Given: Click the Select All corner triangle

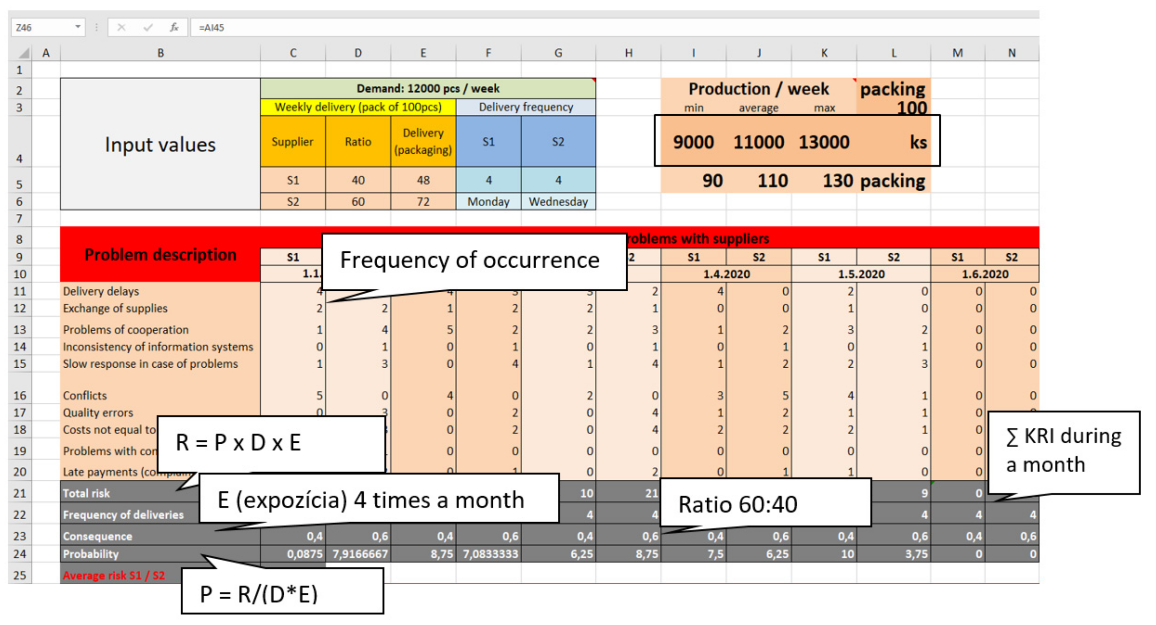Looking at the screenshot, I should click(x=23, y=54).
